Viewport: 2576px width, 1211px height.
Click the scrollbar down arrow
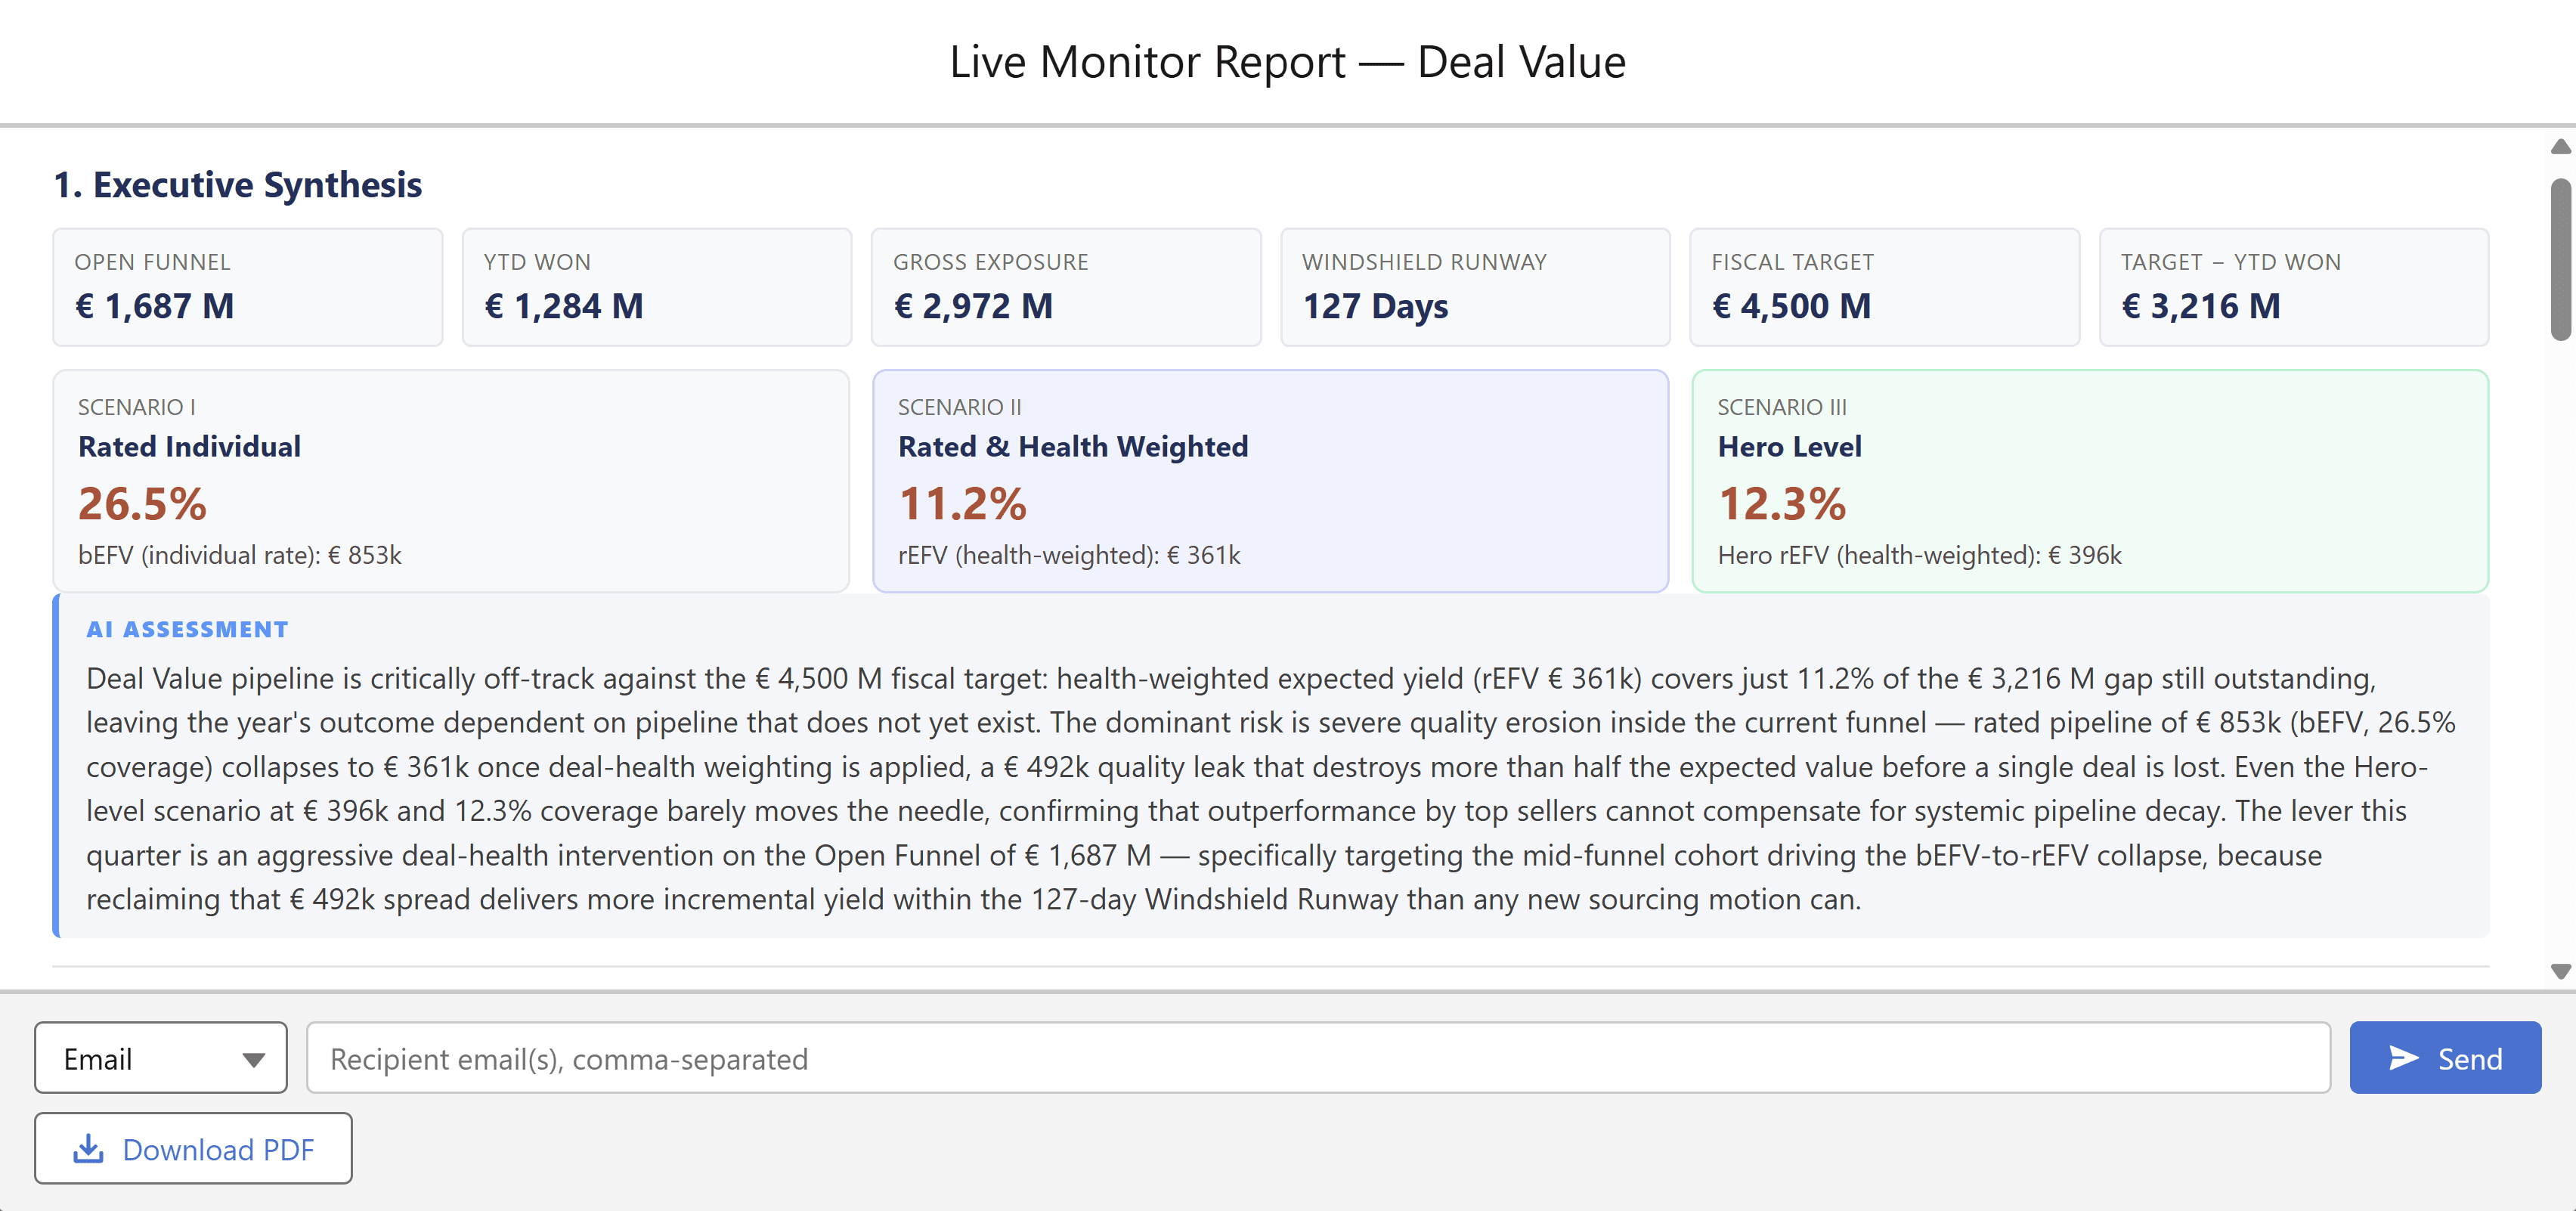(x=2560, y=971)
